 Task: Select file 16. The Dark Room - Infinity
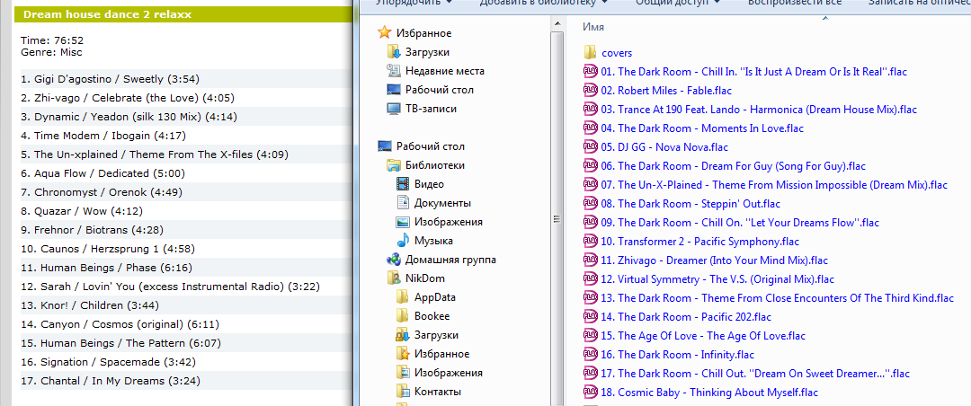[x=678, y=355]
